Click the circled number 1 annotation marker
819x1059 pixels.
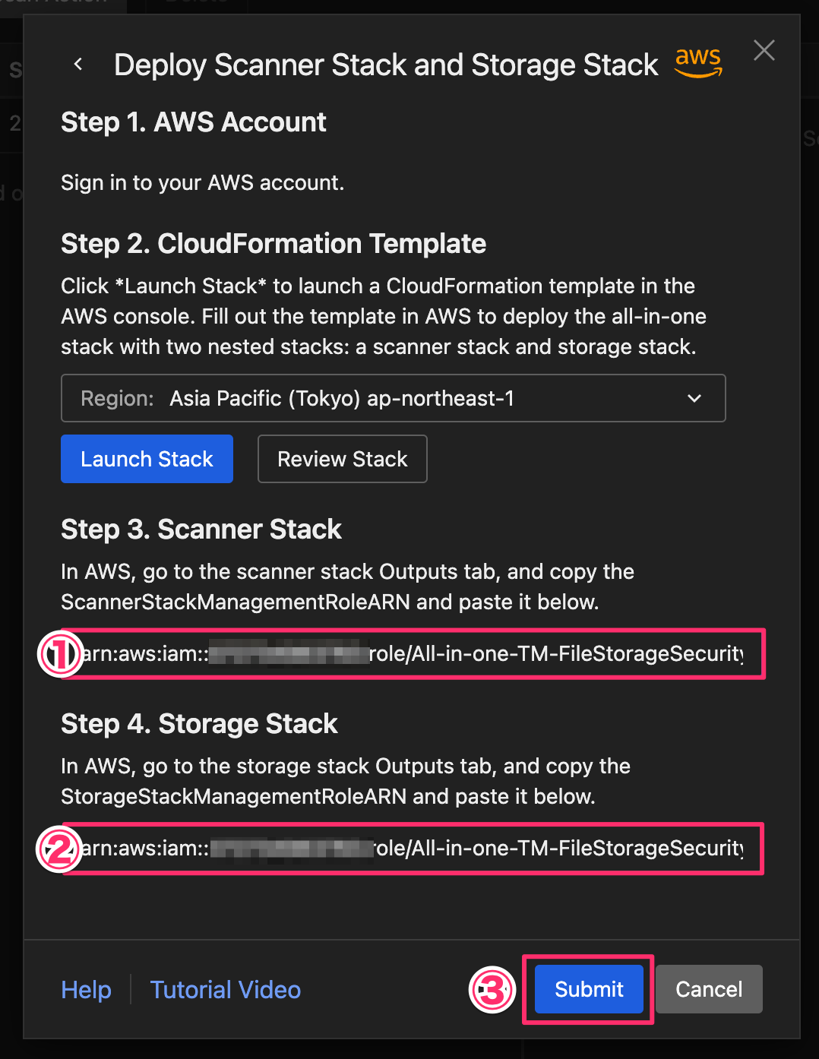(59, 654)
